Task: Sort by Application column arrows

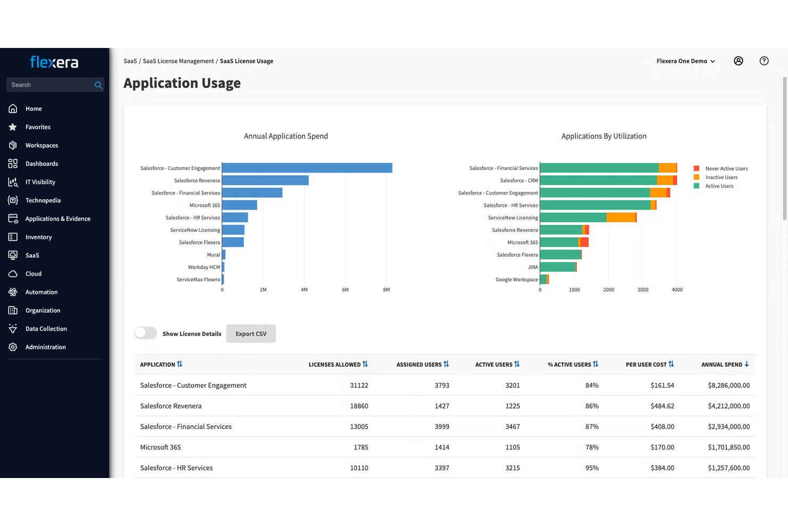Action: [179, 364]
